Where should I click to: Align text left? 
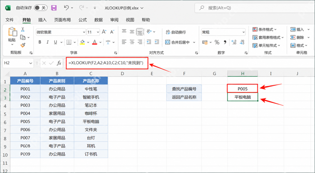pyautogui.click(x=124, y=42)
